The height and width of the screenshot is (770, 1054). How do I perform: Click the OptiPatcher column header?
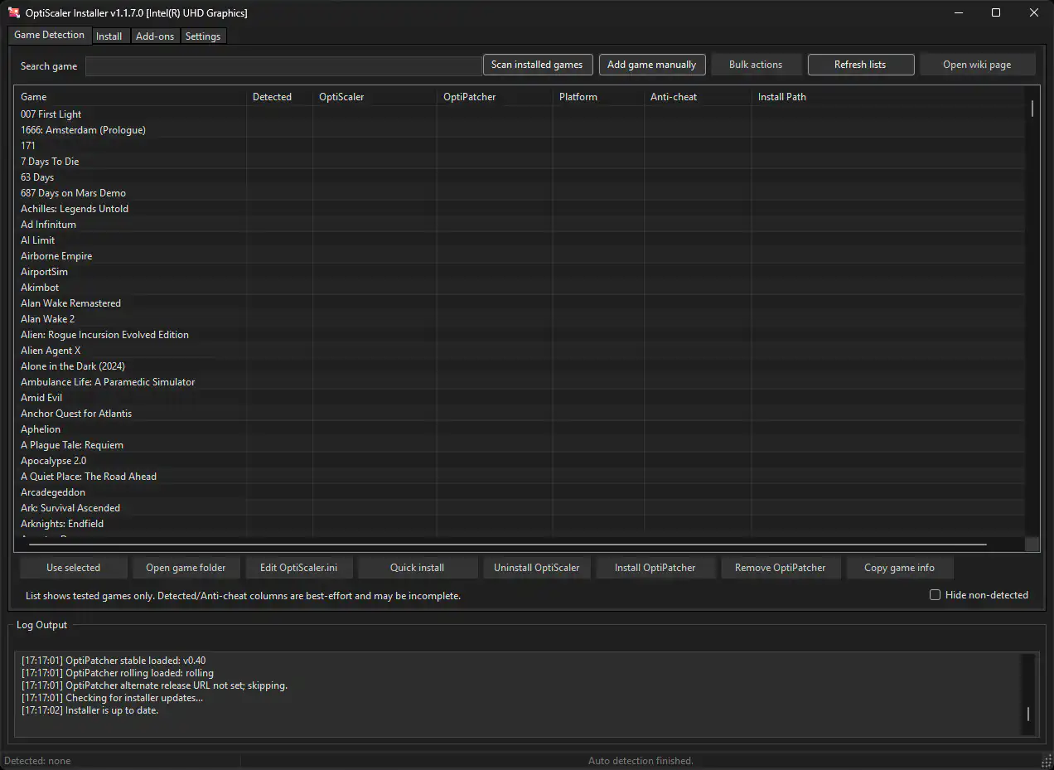(495, 97)
